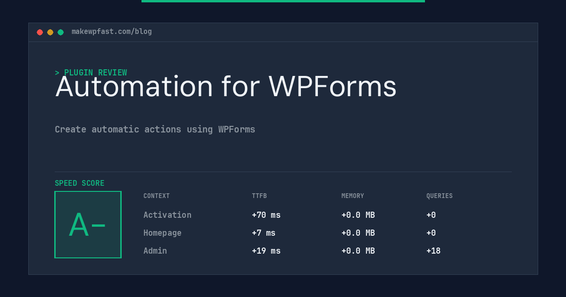The image size is (566, 297).
Task: Select the '> PLUGIN REVIEW' label
Action: coord(91,73)
